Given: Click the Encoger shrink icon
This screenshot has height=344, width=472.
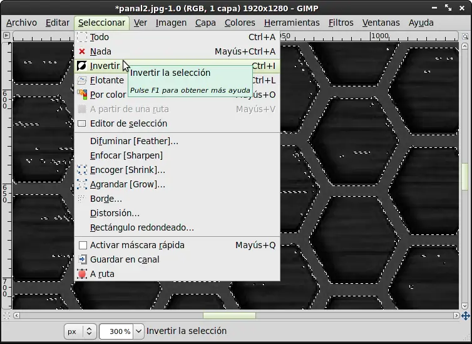Looking at the screenshot, I should click(82, 170).
